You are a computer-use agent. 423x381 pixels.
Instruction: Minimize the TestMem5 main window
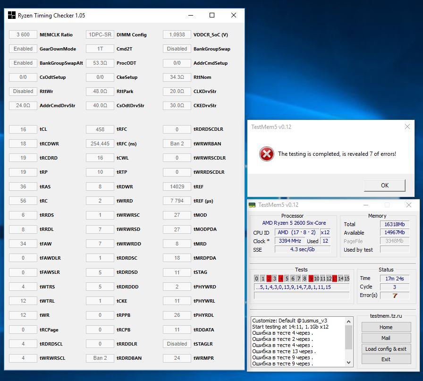(366, 205)
